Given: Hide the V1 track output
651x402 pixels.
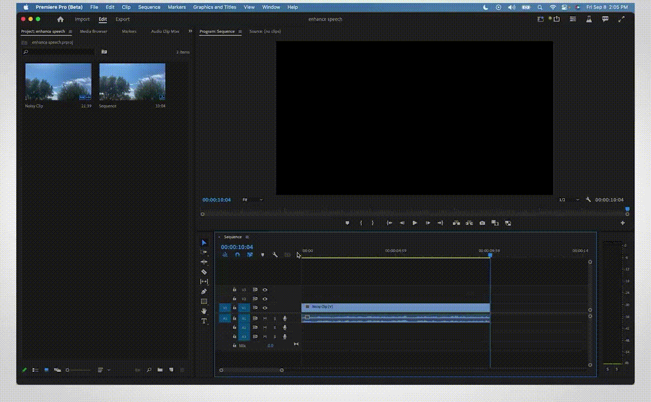Looking at the screenshot, I should pyautogui.click(x=265, y=308).
